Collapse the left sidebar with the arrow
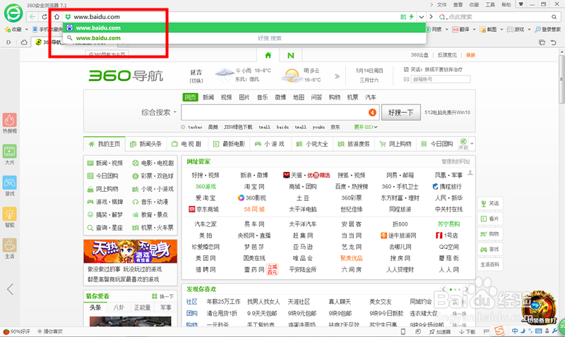565x337 pixels. click(10, 289)
